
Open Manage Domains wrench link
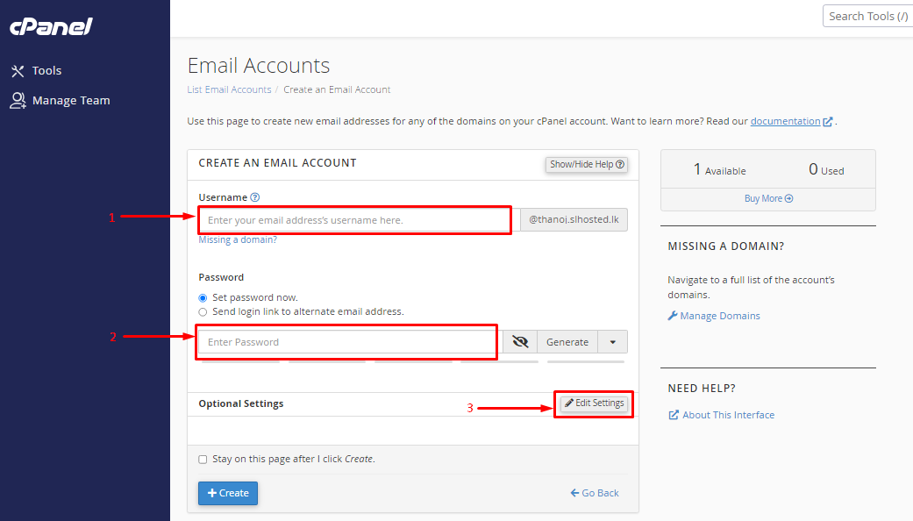pos(719,316)
